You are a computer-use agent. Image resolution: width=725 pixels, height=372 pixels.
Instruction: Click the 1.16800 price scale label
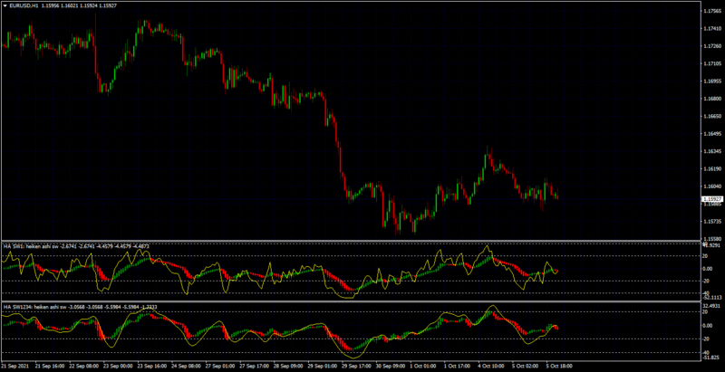[712, 99]
